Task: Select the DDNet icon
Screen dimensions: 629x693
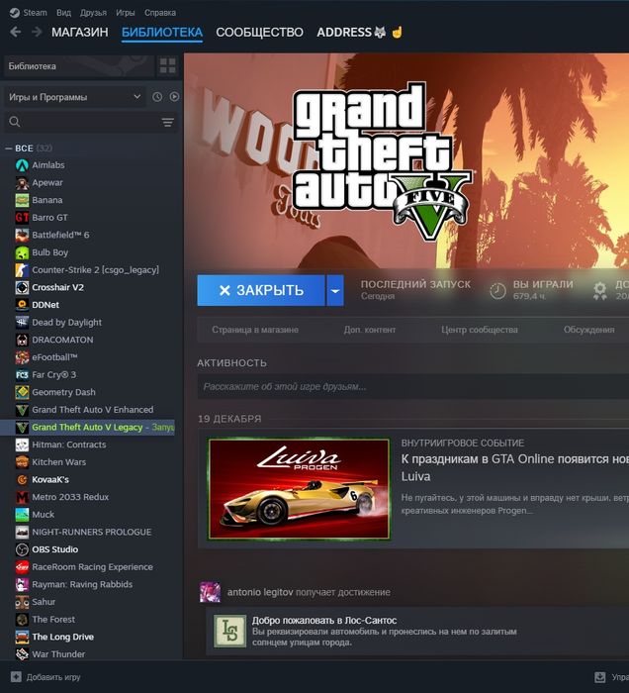Action: pos(22,305)
